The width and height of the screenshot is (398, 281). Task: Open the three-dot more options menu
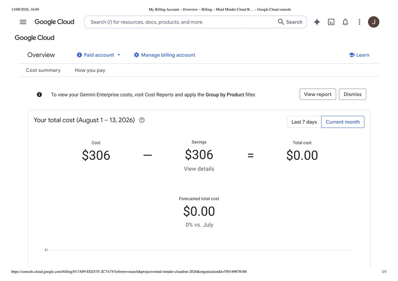pyautogui.click(x=359, y=22)
